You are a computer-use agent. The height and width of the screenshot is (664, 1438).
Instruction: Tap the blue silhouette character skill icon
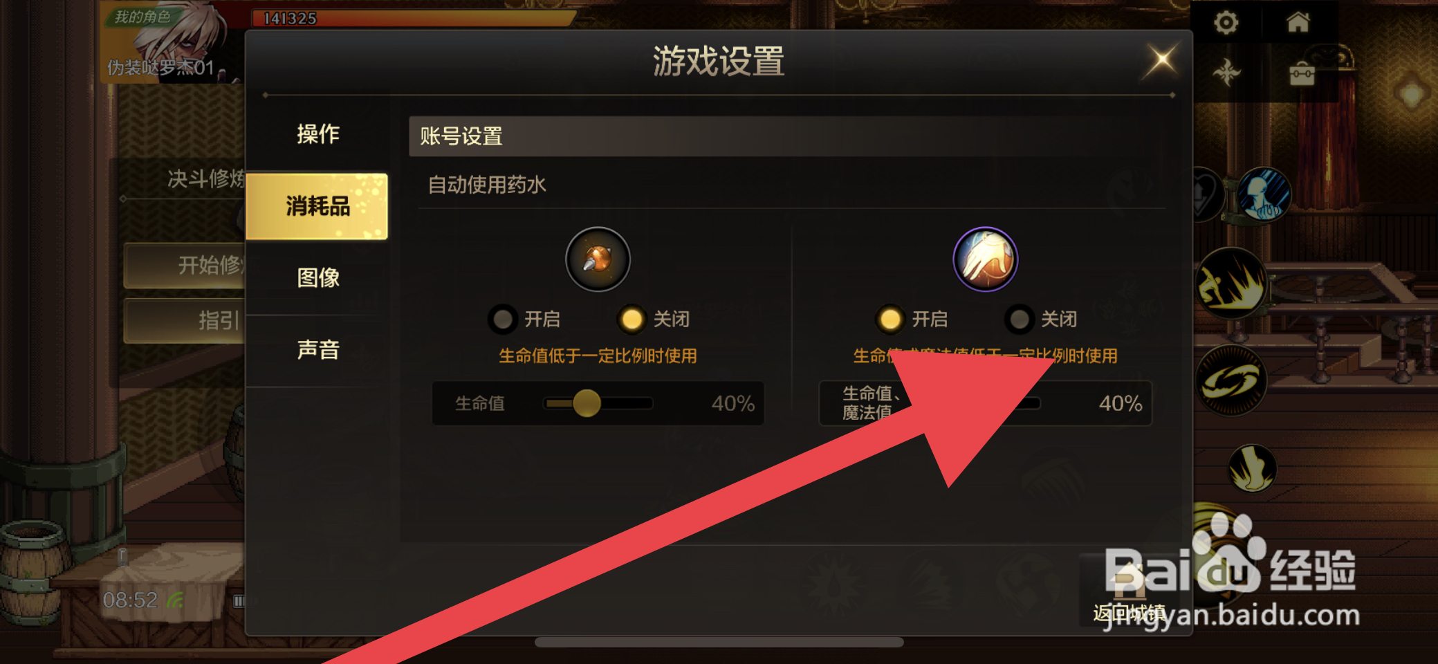click(x=1264, y=195)
